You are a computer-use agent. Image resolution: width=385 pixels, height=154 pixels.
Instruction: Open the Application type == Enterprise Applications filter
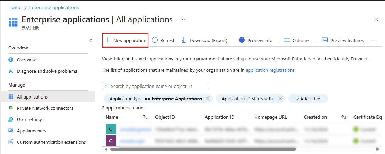pos(156,99)
